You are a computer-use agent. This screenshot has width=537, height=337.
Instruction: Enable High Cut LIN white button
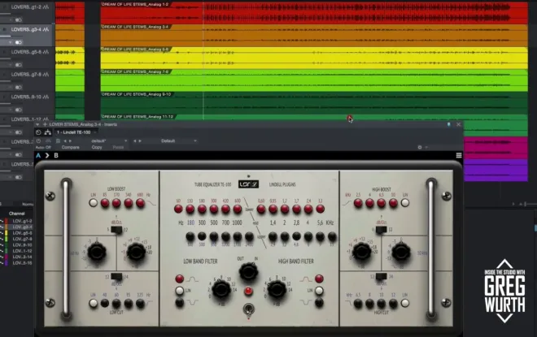(x=405, y=303)
